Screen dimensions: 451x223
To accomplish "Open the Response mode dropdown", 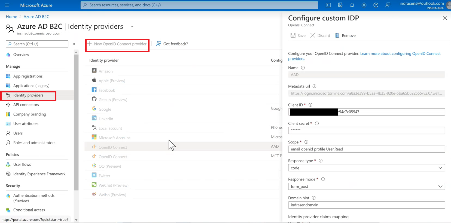I will click(367, 186).
